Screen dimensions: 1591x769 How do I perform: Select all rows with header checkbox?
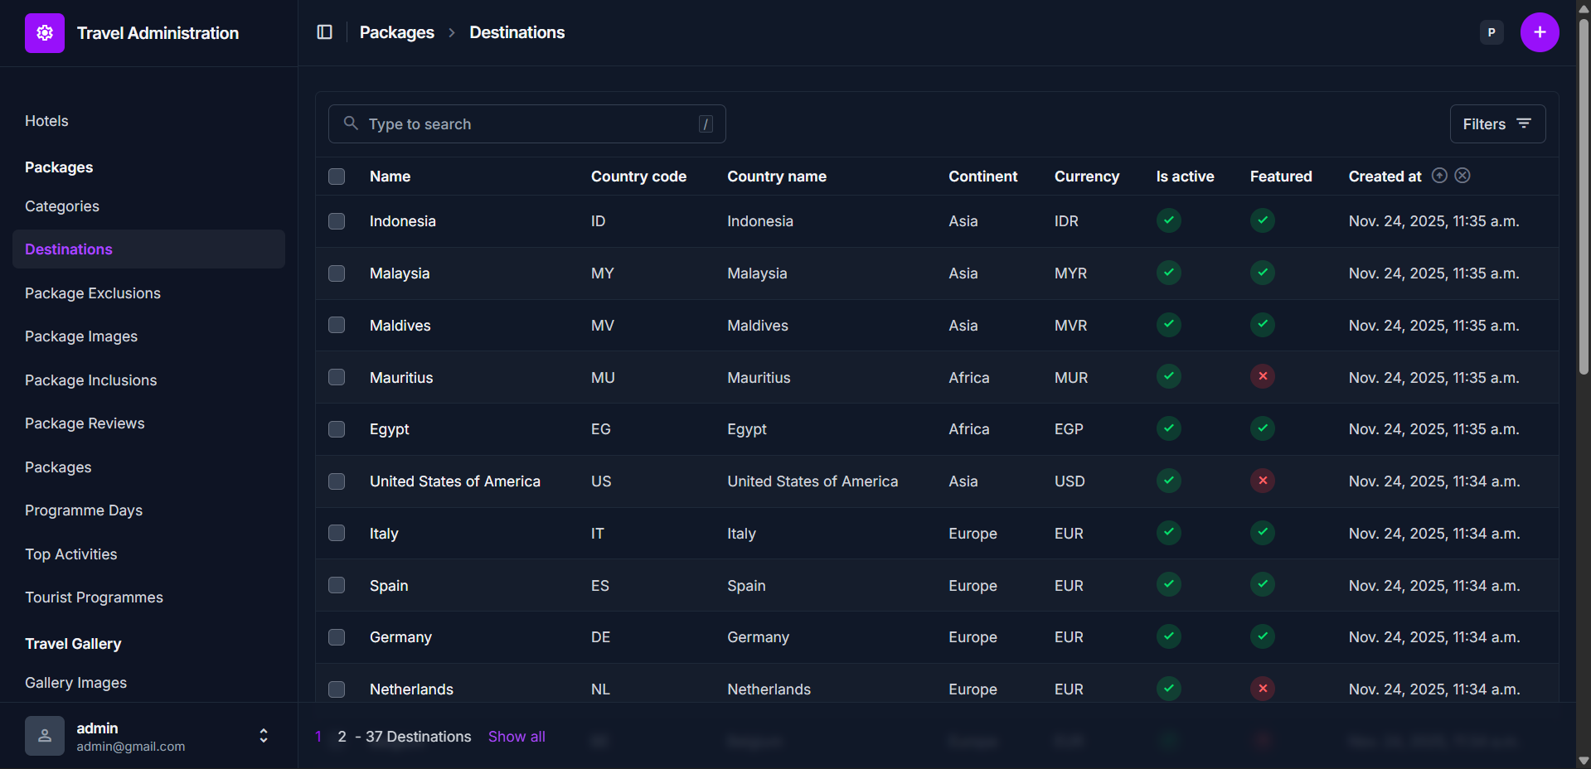[x=337, y=177]
